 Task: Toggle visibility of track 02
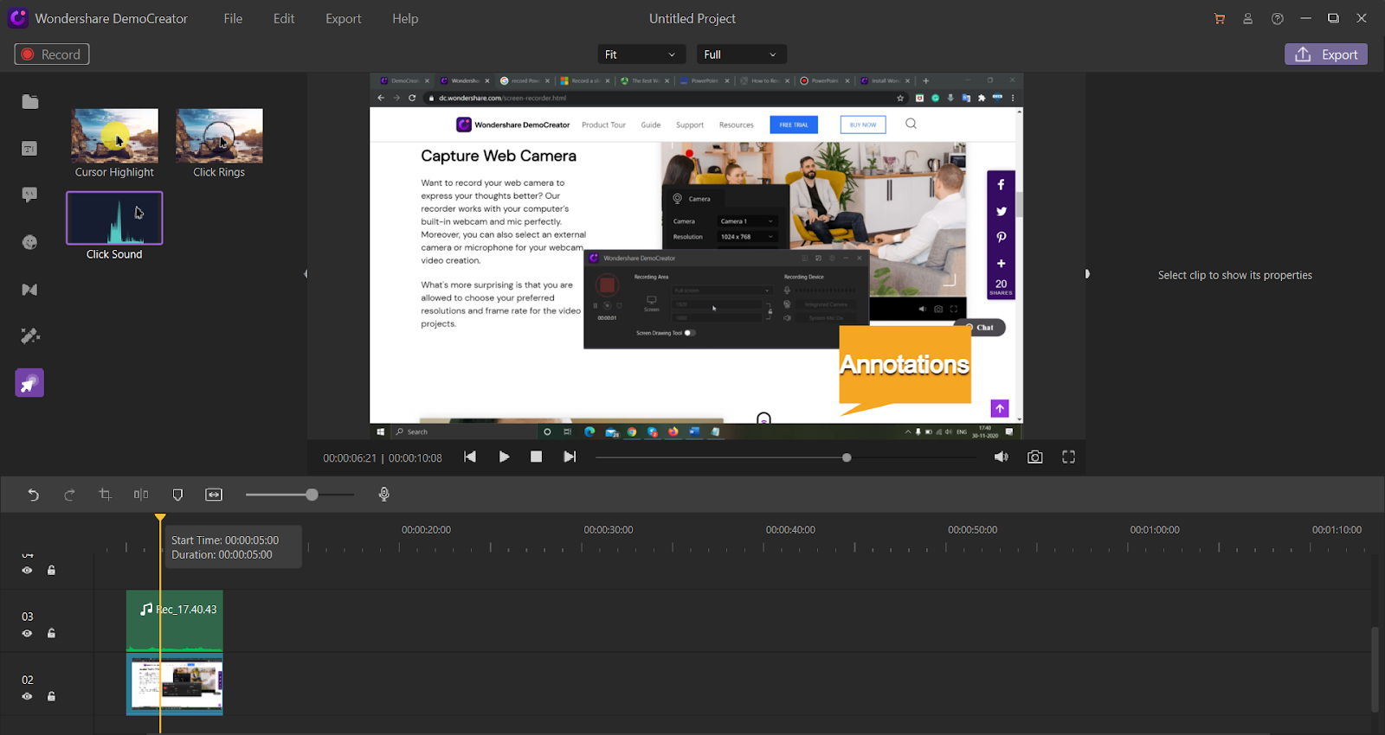[x=28, y=696]
